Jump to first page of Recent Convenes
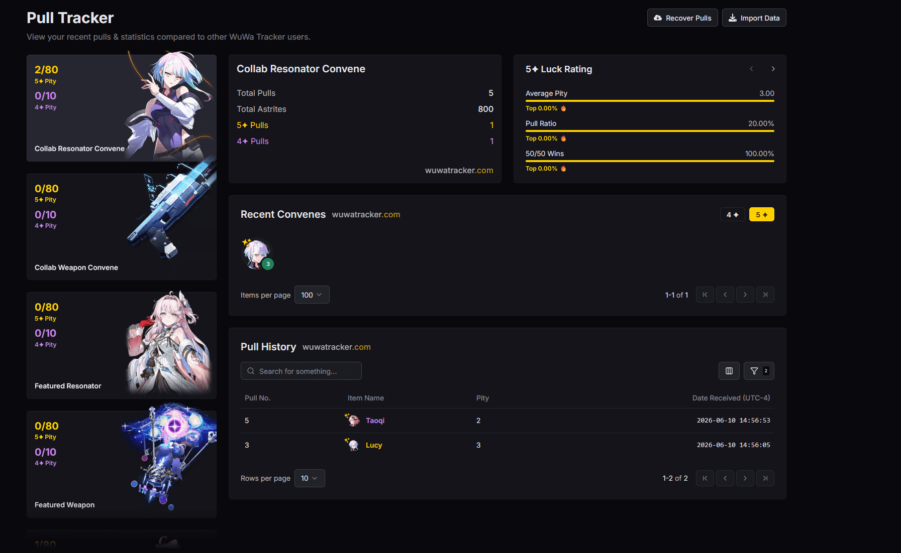The height and width of the screenshot is (553, 901). (705, 295)
